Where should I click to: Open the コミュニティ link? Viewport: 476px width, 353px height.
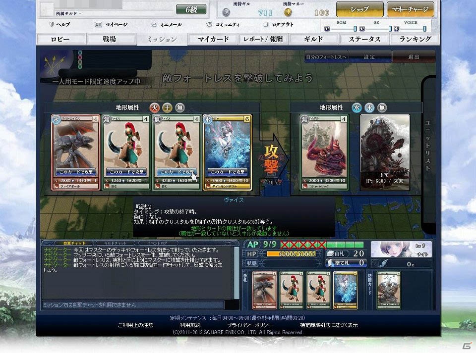click(x=223, y=25)
